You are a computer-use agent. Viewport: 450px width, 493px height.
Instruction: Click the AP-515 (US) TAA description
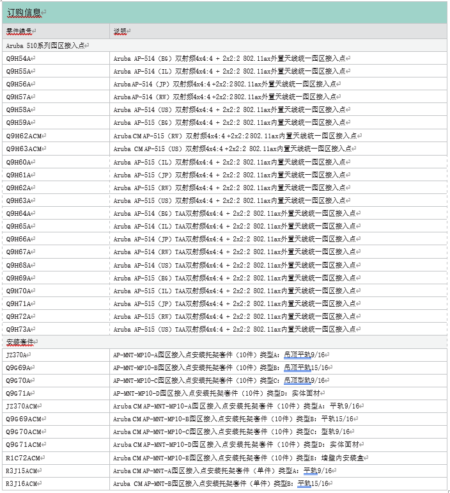(x=235, y=330)
